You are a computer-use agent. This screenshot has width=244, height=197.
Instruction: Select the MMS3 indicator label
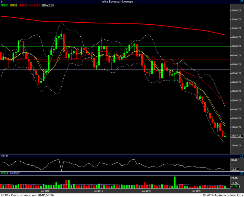[x=5, y=5]
